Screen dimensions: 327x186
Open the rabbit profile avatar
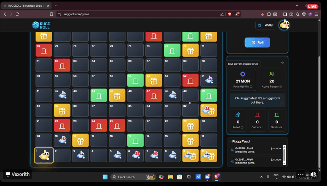[284, 25]
